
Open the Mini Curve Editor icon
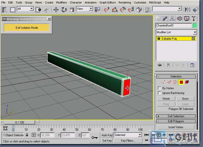(5, 128)
